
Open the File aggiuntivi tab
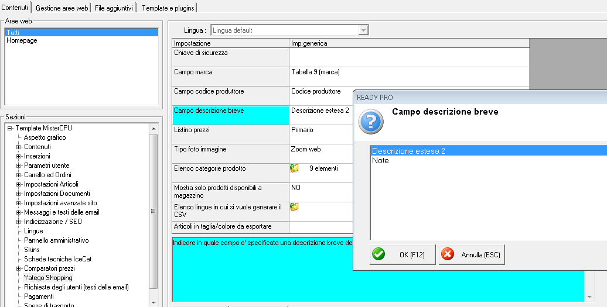114,8
